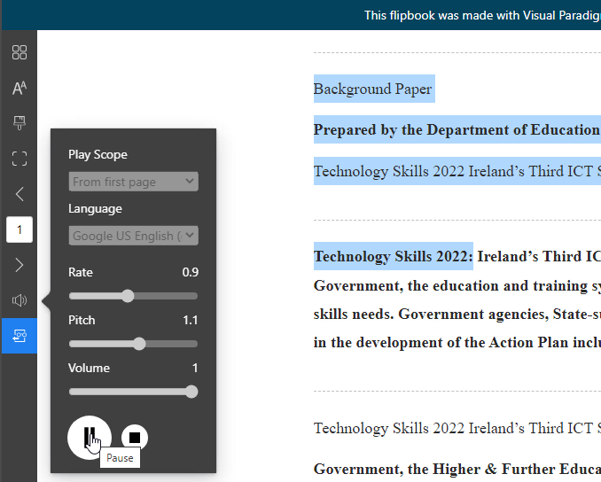This screenshot has width=601, height=482.
Task: Open the page thumbnails grid view
Action: 19,52
